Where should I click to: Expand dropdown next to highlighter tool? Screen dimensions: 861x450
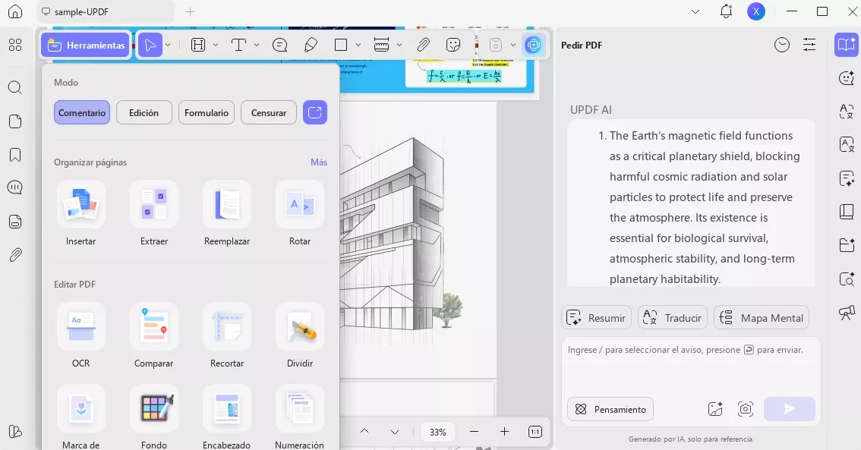coord(216,45)
